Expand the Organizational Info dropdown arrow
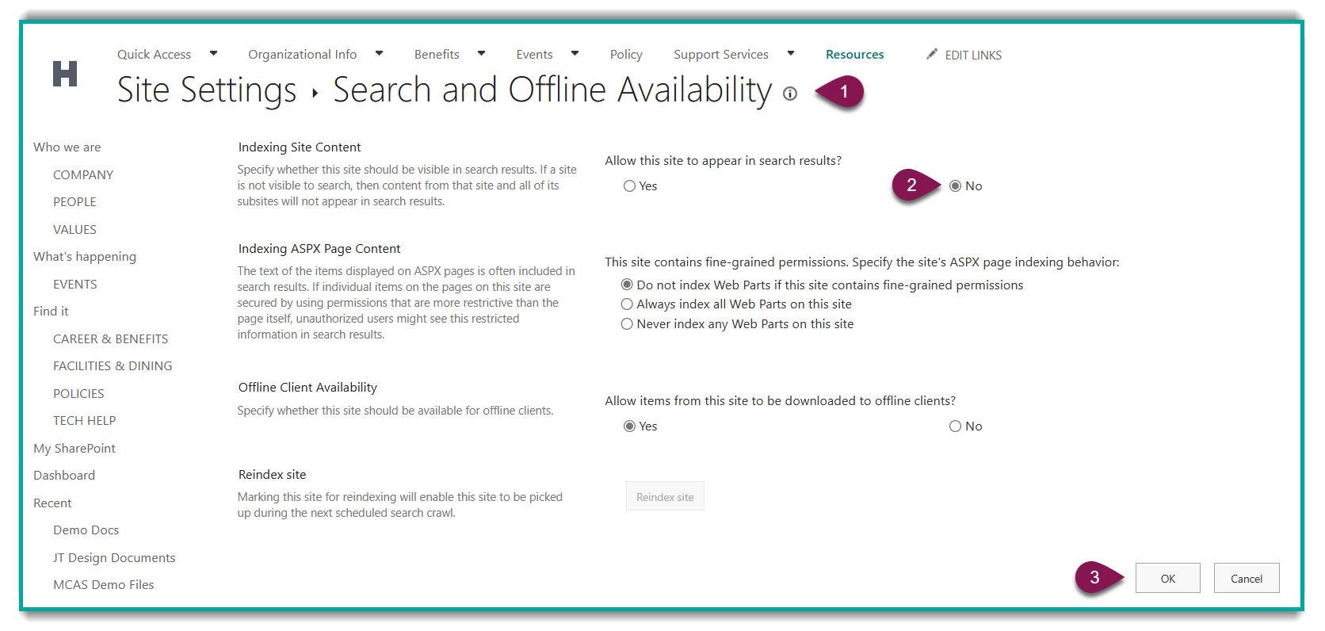Screen dimensions: 1325x631 click(x=379, y=54)
